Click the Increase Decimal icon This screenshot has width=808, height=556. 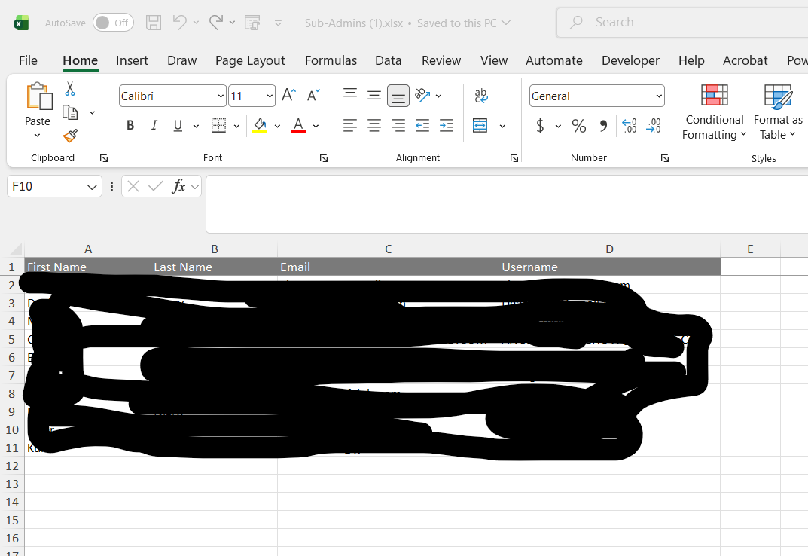[630, 126]
